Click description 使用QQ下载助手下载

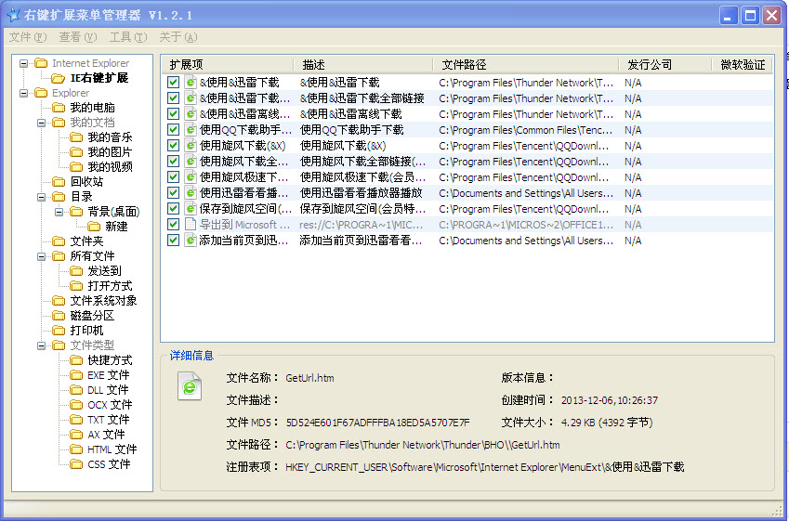(351, 130)
